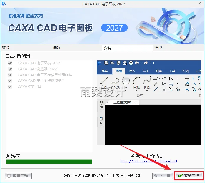This screenshot has width=205, height=183.
Task: Open the Undo history dropdown in preview
Action: pyautogui.click(x=141, y=63)
